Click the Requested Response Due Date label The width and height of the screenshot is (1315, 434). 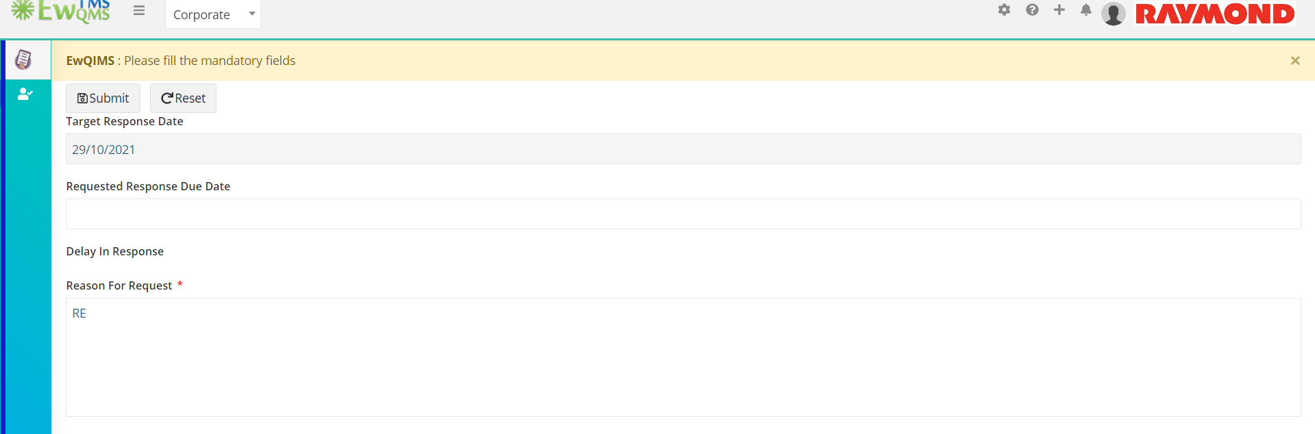tap(148, 186)
